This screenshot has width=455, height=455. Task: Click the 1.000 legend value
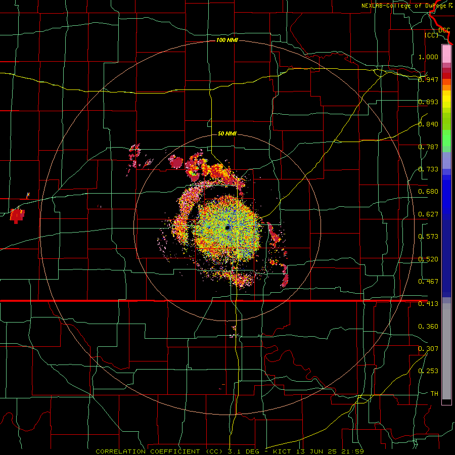coord(428,57)
